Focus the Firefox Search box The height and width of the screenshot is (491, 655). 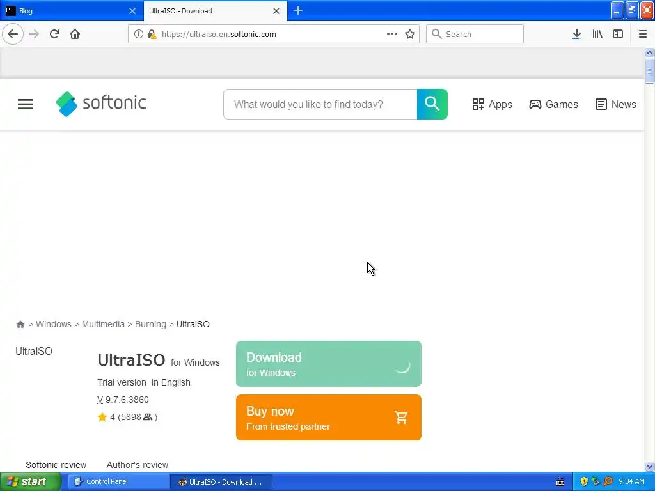(x=475, y=34)
